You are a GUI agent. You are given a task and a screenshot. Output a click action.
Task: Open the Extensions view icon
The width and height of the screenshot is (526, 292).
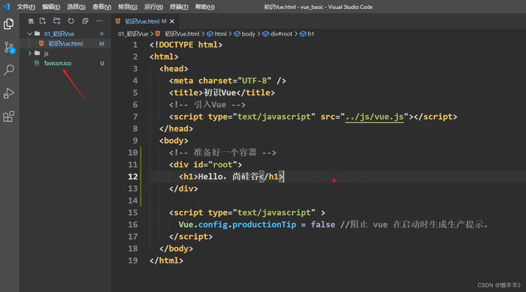[9, 117]
